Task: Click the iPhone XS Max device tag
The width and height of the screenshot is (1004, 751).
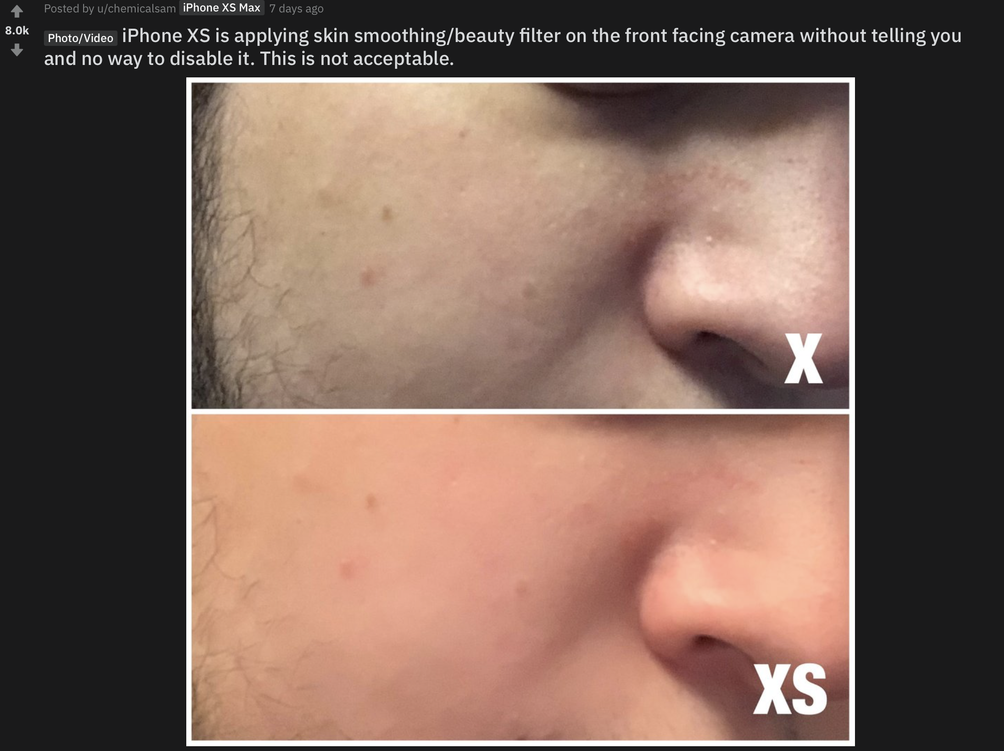Action: (x=221, y=8)
